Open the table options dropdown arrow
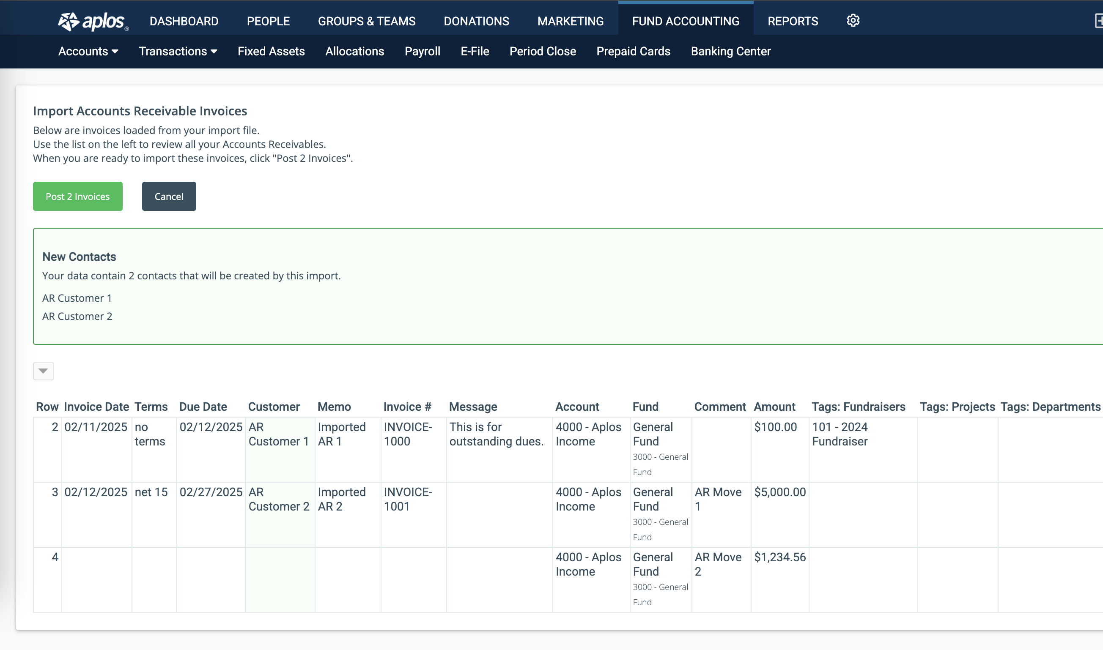The height and width of the screenshot is (650, 1103). [x=44, y=371]
